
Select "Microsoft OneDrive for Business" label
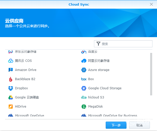tap(113, 115)
